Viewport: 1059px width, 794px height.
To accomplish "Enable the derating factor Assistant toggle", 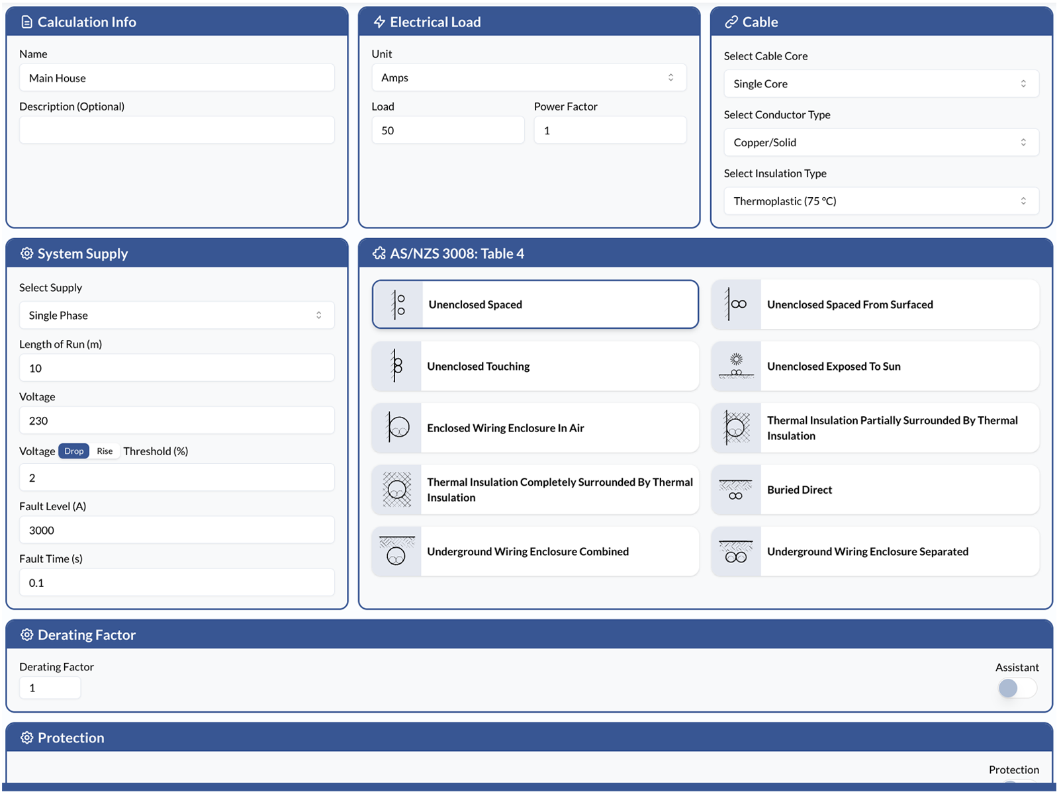I will point(1017,688).
